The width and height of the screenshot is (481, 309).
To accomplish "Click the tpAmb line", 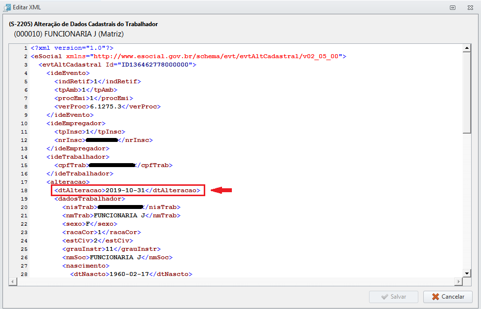I will [x=86, y=90].
